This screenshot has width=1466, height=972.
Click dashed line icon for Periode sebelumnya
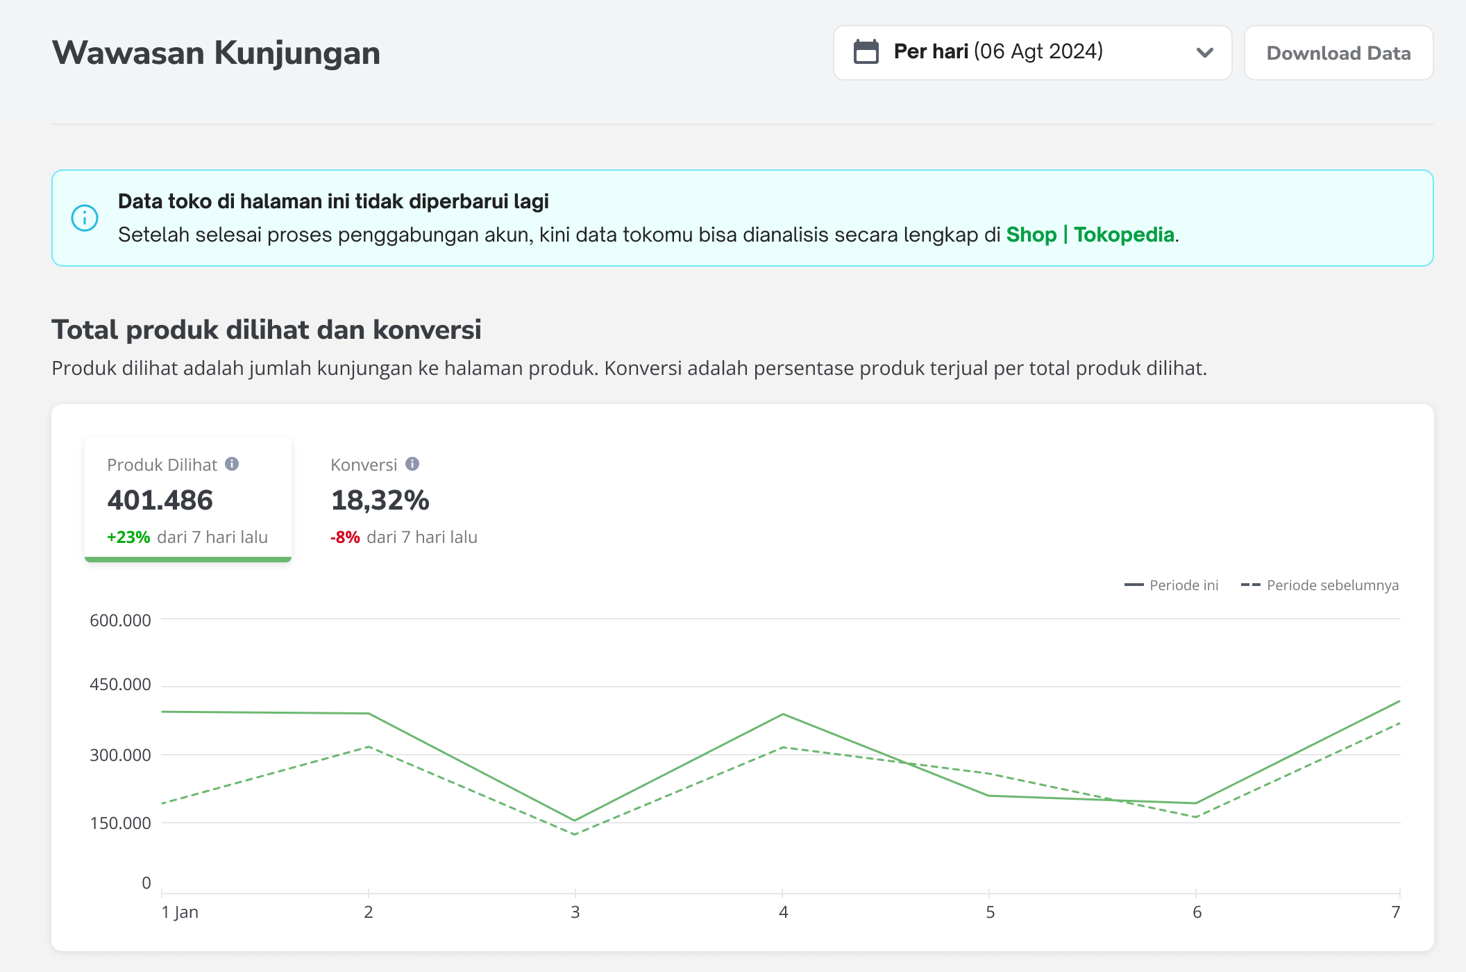(1250, 585)
